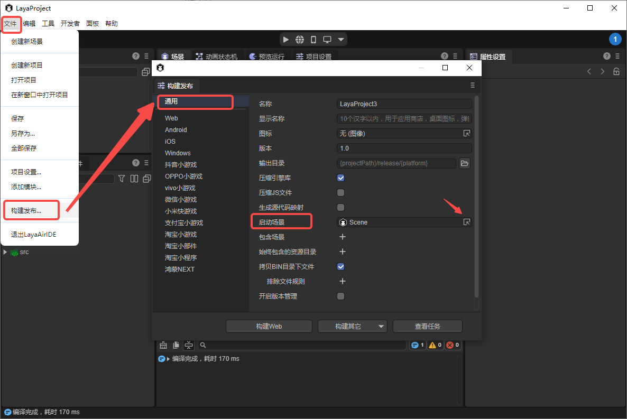
Task: Enable the compress JS files checkbox
Action: (341, 193)
